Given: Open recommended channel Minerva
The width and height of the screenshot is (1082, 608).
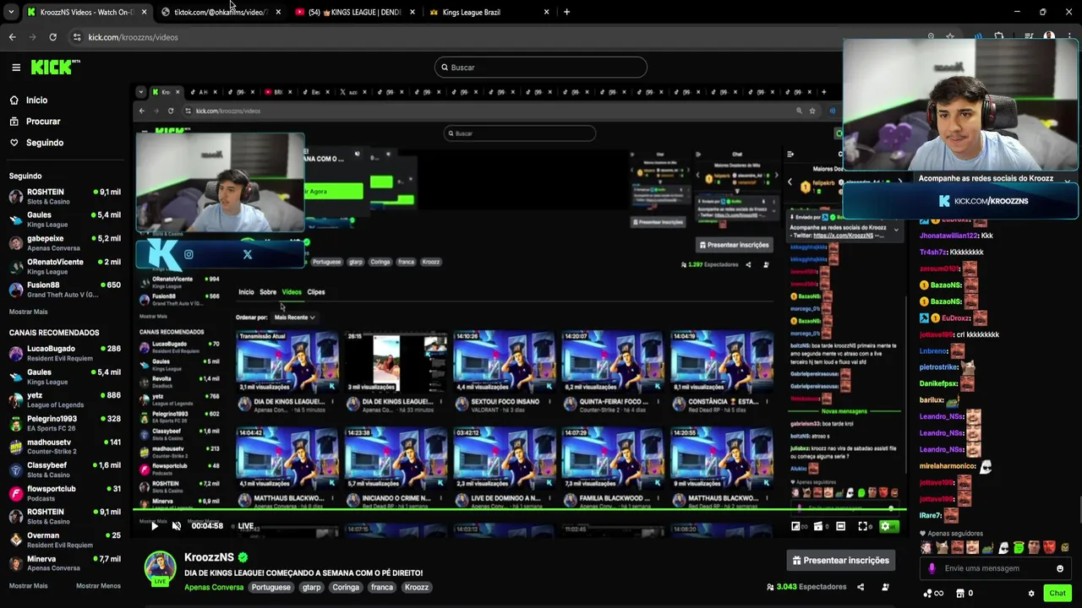Looking at the screenshot, I should [x=65, y=563].
